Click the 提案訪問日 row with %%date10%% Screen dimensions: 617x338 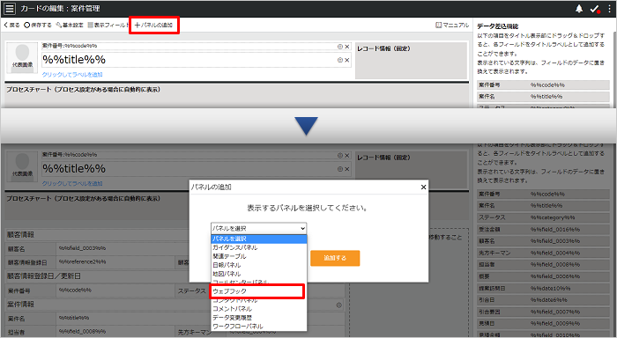[543, 288]
